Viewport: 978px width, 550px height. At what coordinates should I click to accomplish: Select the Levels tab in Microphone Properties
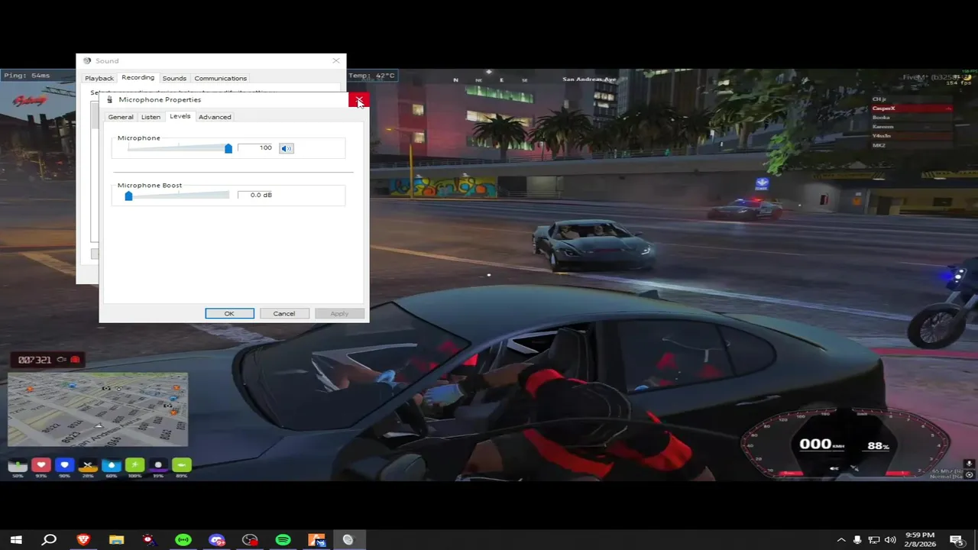(x=180, y=116)
